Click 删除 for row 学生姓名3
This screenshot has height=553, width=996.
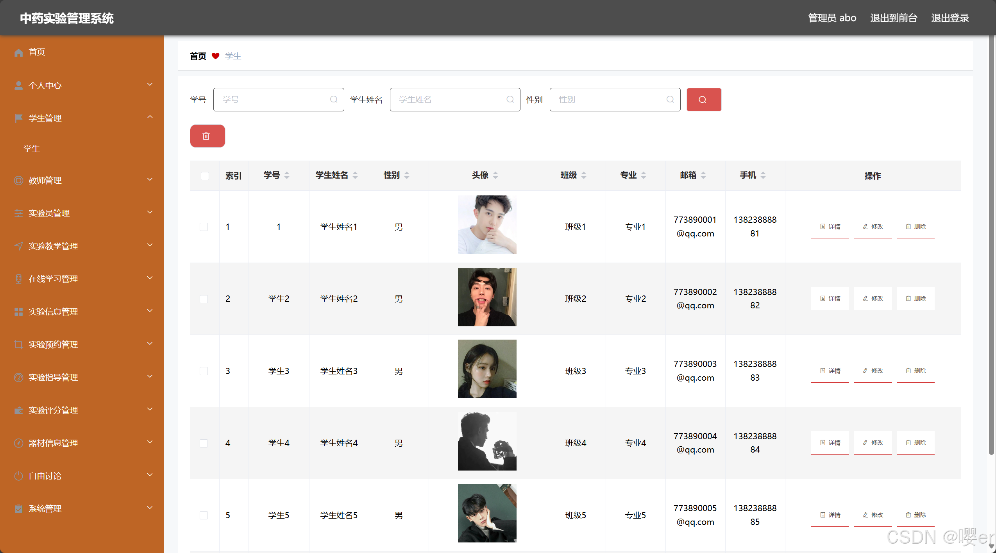pyautogui.click(x=916, y=371)
